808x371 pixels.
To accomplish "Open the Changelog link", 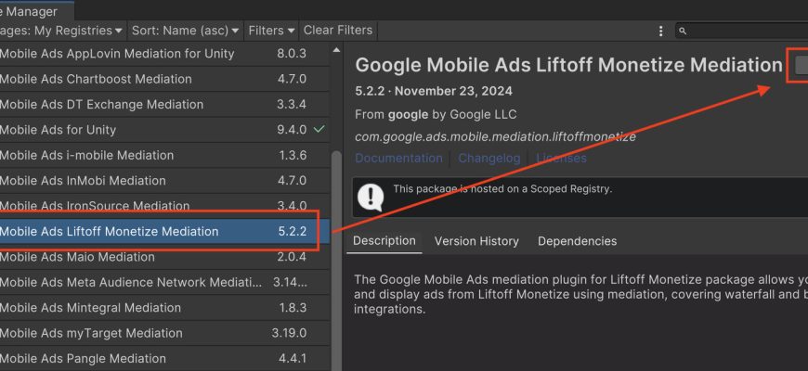I will pyautogui.click(x=489, y=158).
